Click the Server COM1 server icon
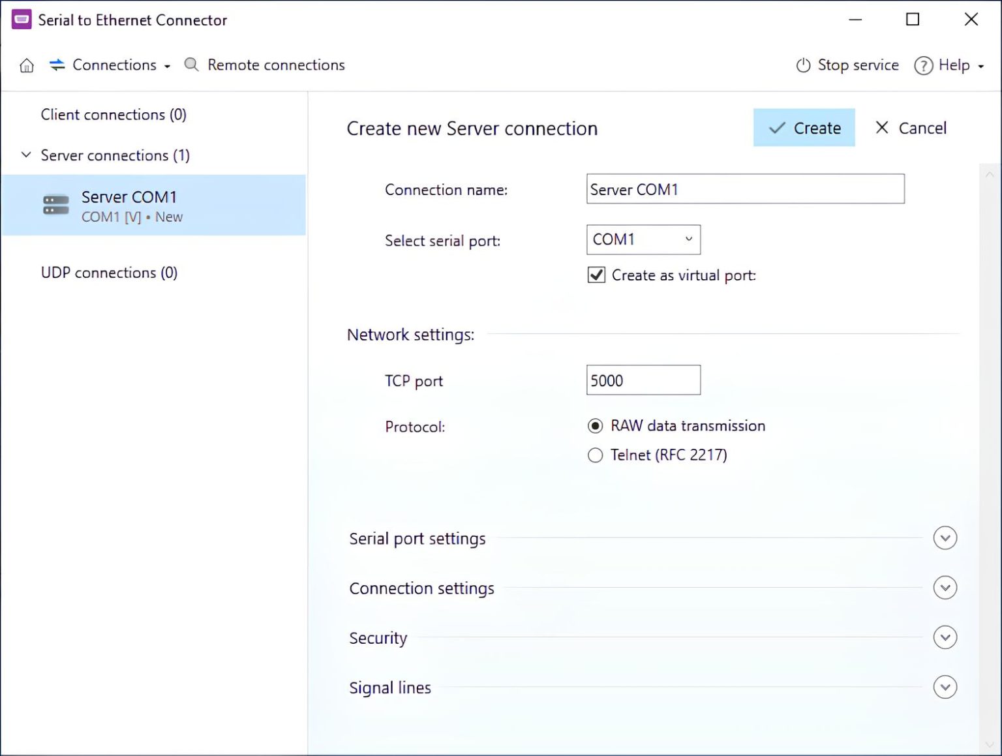Viewport: 1002px width, 756px height. tap(56, 205)
